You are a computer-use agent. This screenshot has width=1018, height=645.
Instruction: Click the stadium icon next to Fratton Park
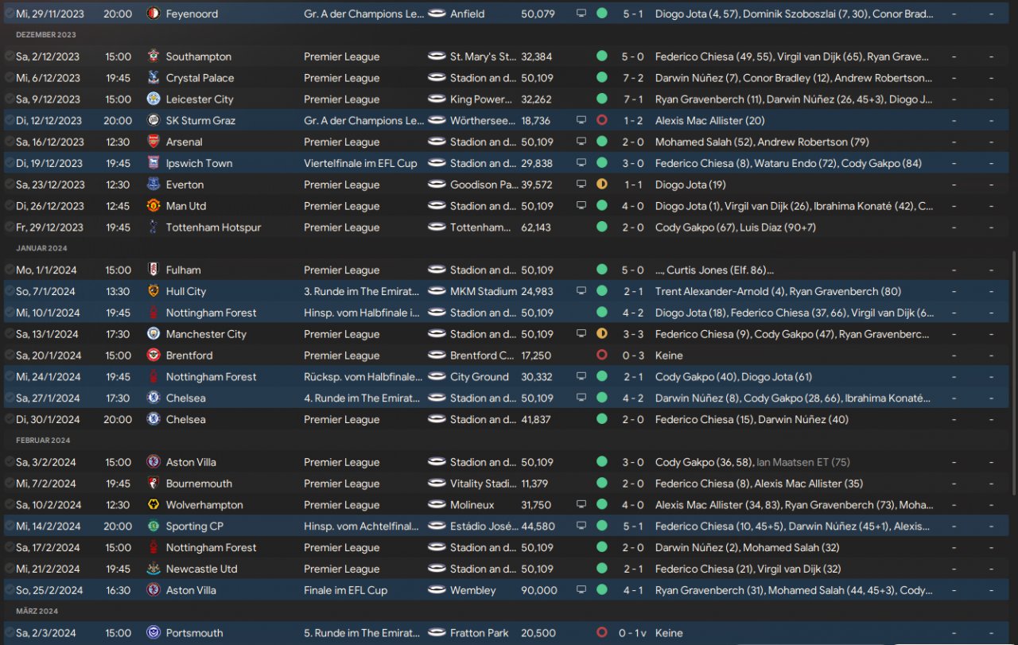coord(437,633)
